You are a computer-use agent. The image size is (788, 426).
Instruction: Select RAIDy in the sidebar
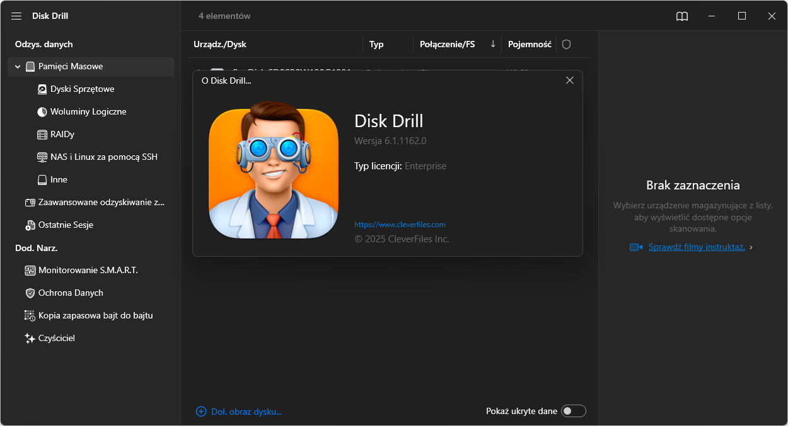click(62, 135)
